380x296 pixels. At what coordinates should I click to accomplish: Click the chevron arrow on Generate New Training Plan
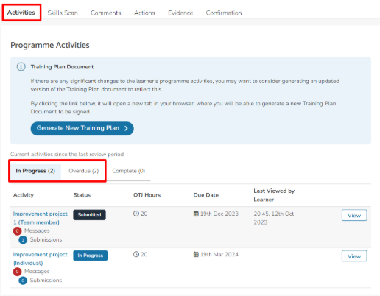pos(126,128)
